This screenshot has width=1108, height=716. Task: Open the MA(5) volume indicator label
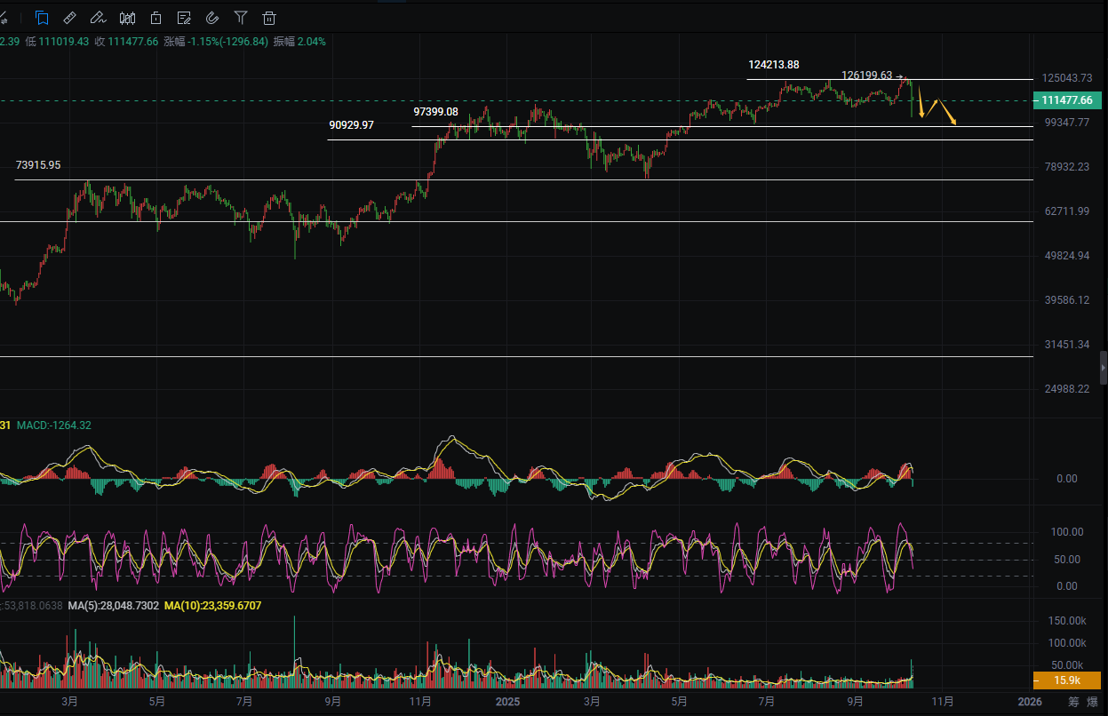(x=114, y=605)
